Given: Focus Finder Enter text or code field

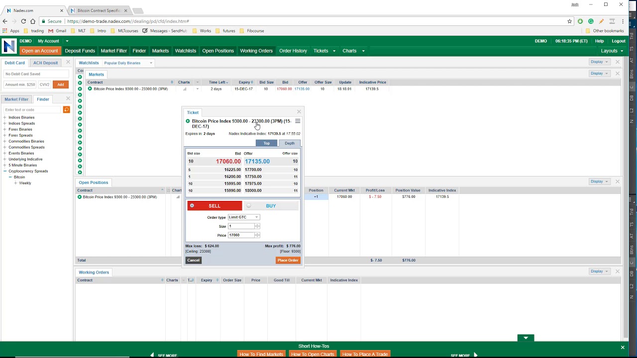Looking at the screenshot, I should (33, 109).
